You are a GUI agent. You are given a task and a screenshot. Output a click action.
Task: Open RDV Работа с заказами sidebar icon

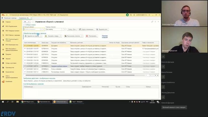click(x=3, y=35)
